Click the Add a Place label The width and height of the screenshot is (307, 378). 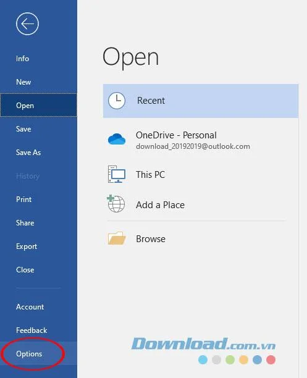[x=160, y=205]
